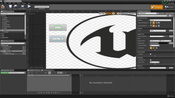Viewport: 175px width, 98px height.
Task: Click the Color and Opacity white swatch
Action: pyautogui.click(x=156, y=36)
